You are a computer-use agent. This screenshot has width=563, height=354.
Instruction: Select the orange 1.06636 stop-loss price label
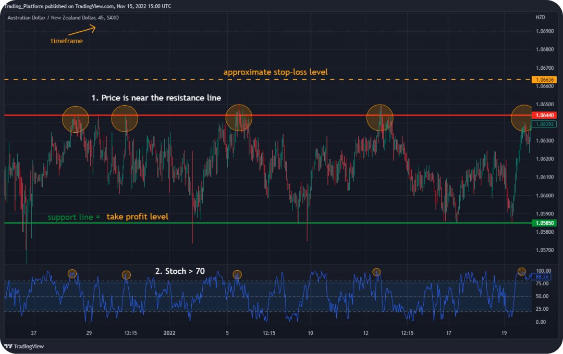pyautogui.click(x=544, y=80)
